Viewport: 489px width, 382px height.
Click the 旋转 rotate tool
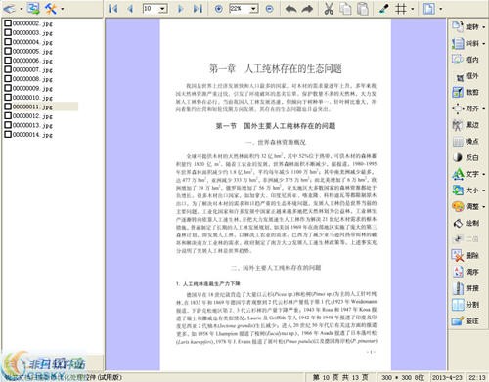click(466, 26)
